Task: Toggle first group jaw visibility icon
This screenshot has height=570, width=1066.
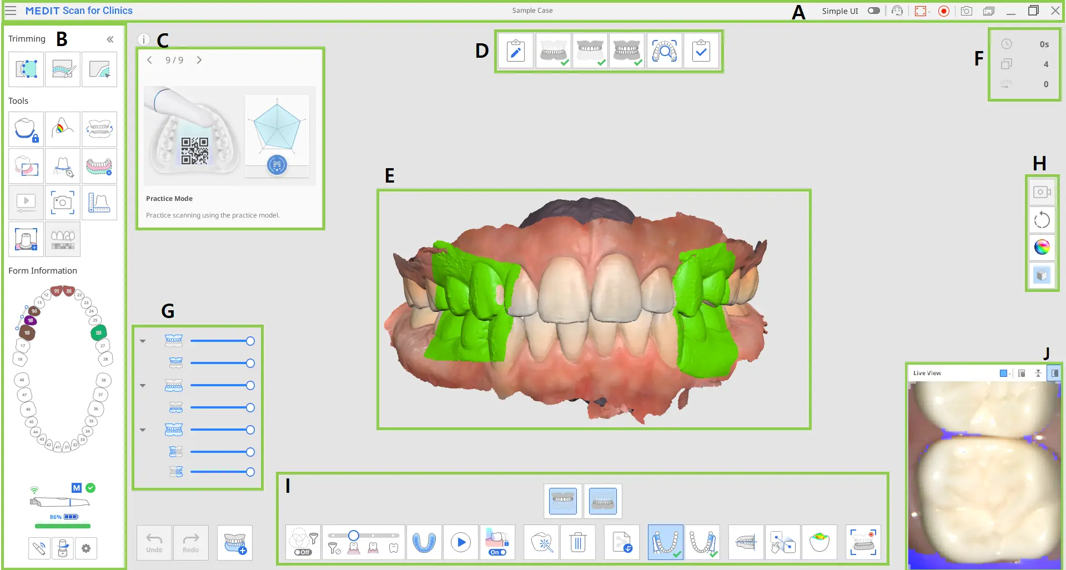Action: pos(174,341)
